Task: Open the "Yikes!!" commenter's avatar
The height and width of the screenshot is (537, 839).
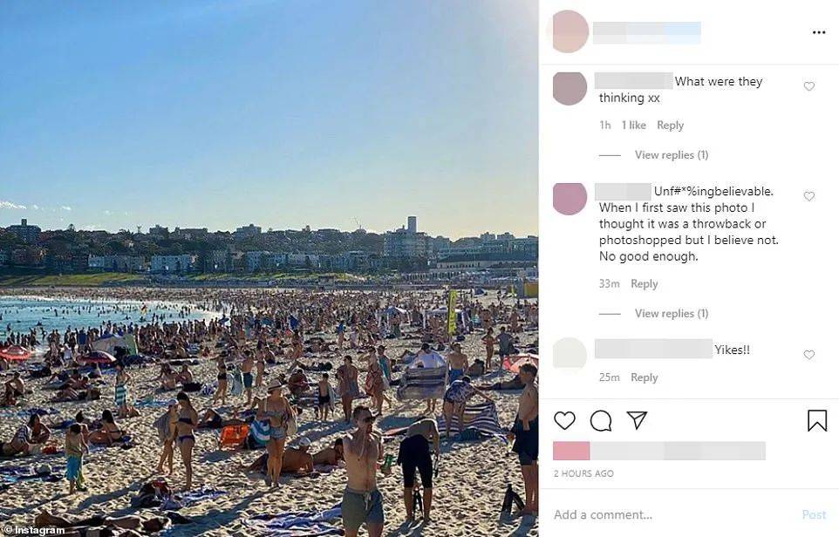Action: point(570,354)
